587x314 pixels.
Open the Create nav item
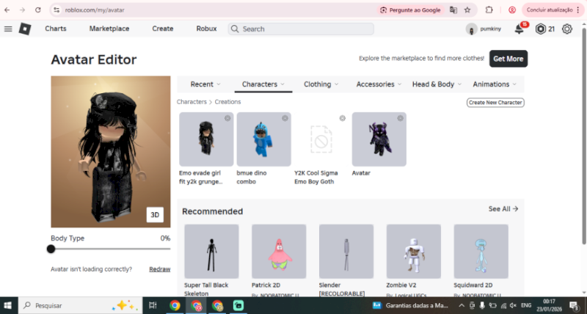(x=162, y=29)
